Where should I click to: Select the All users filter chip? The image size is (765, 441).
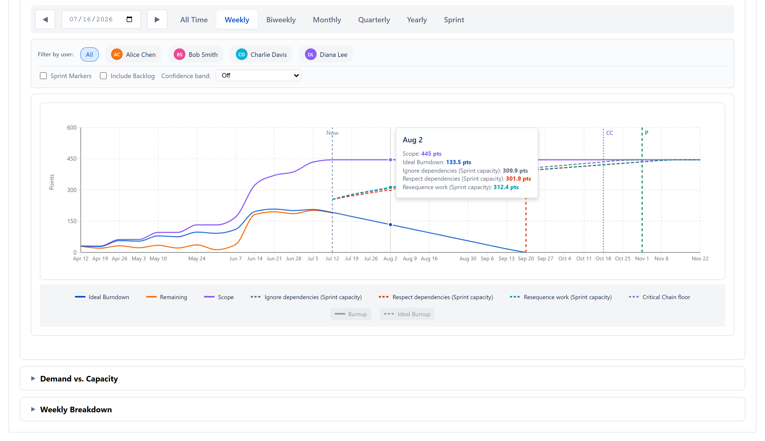pyautogui.click(x=89, y=54)
